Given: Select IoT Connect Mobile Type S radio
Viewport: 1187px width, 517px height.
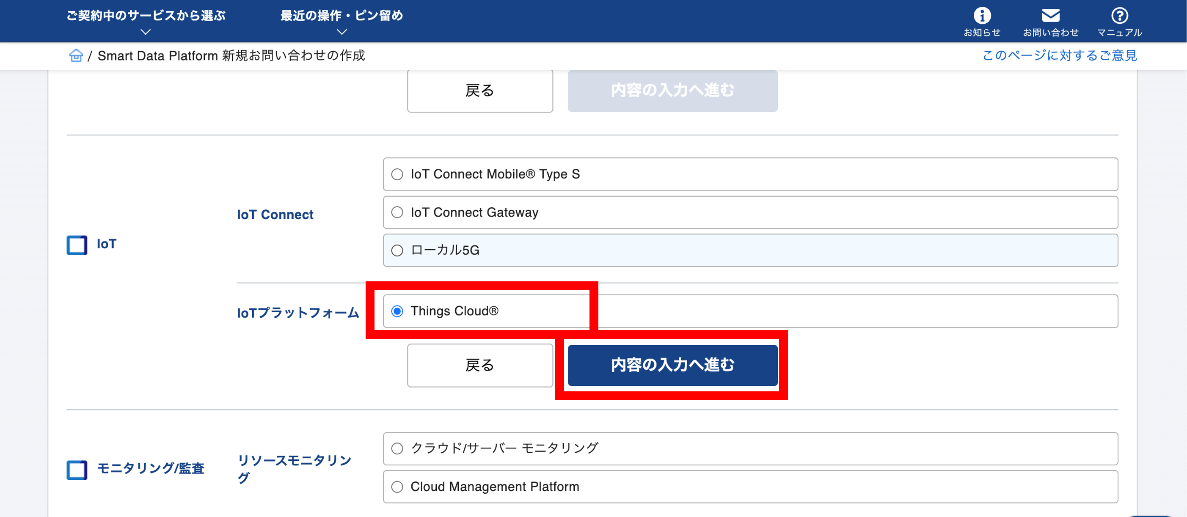Looking at the screenshot, I should (397, 175).
